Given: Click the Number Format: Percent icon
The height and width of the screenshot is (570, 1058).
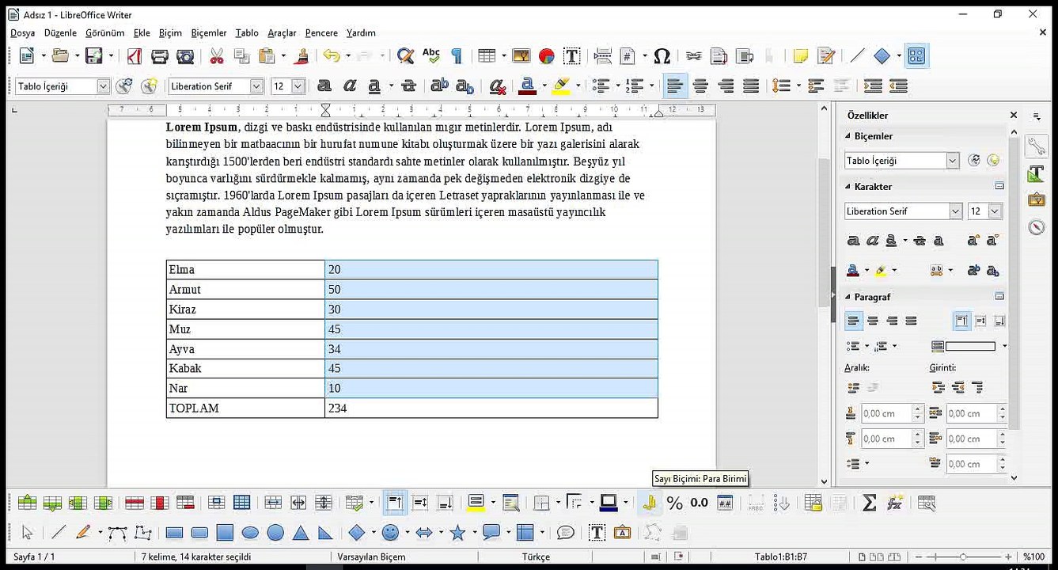Looking at the screenshot, I should coord(675,503).
